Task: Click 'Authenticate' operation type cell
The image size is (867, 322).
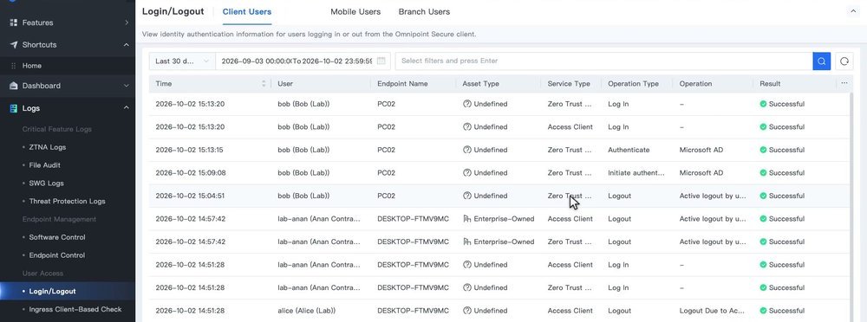Action: pos(629,150)
